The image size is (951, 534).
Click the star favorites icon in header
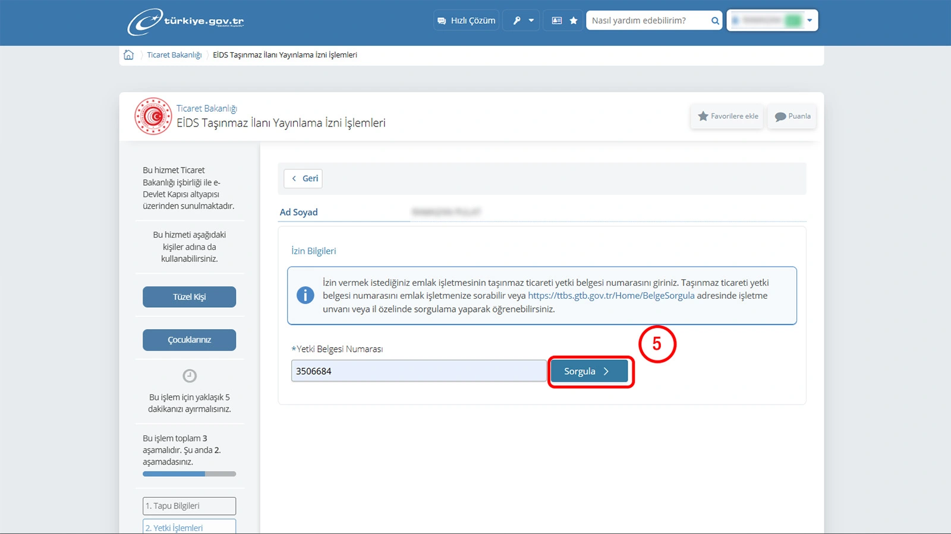573,20
